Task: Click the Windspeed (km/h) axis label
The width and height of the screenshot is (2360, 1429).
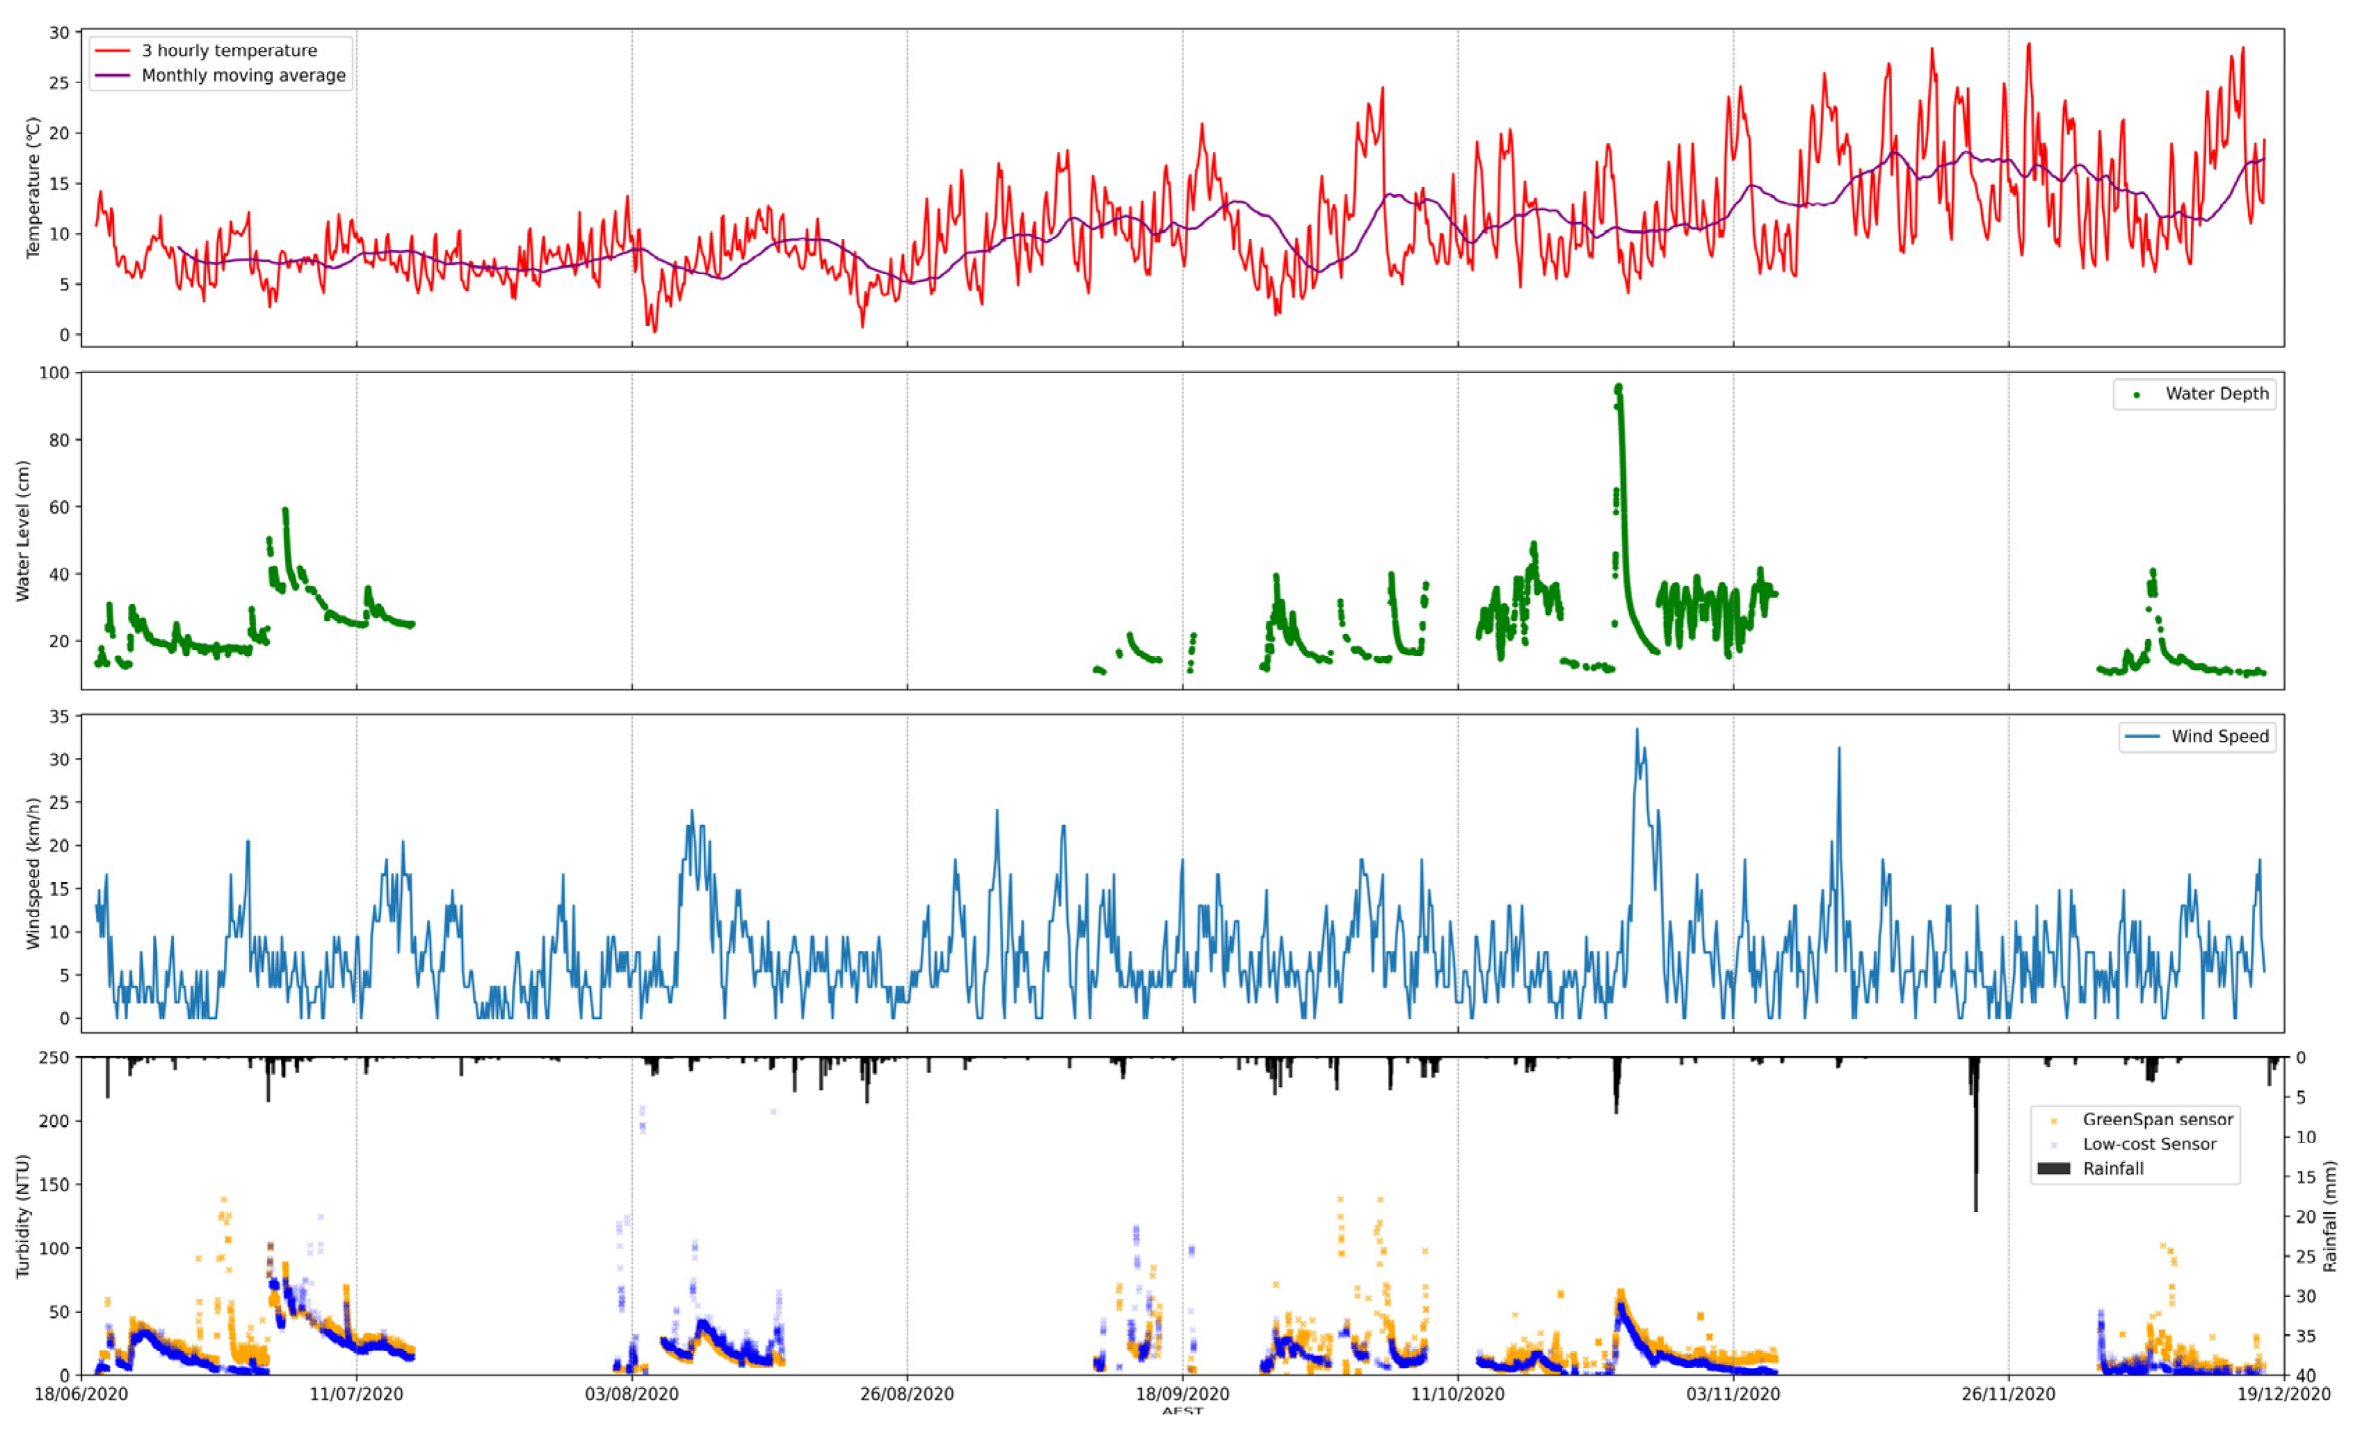Action: 33,873
